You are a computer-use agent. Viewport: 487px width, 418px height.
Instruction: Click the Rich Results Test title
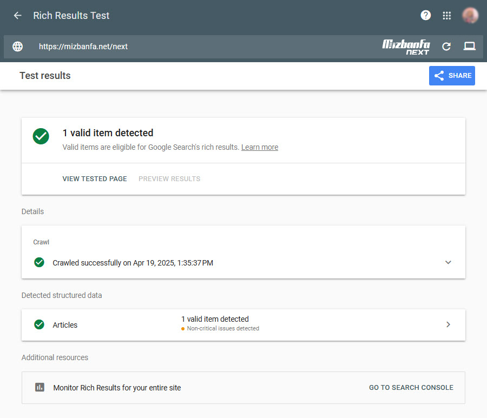tap(71, 16)
